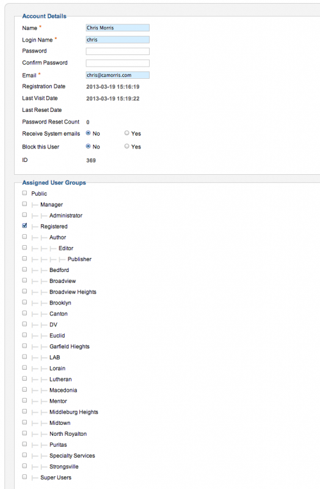The image size is (320, 489).
Task: Check the Manager group checkbox
Action: pyautogui.click(x=24, y=204)
